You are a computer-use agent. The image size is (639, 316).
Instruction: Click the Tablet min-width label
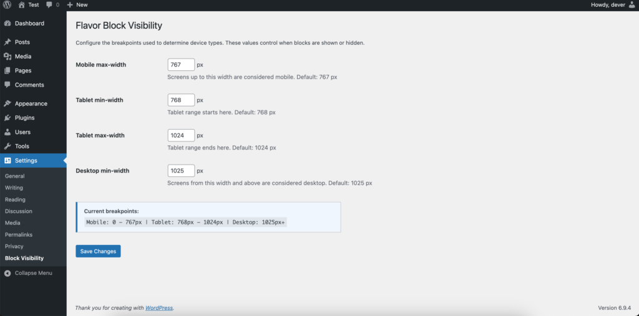tap(99, 100)
